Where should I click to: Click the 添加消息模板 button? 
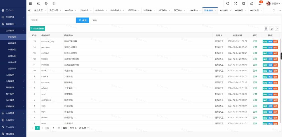(x=38, y=29)
